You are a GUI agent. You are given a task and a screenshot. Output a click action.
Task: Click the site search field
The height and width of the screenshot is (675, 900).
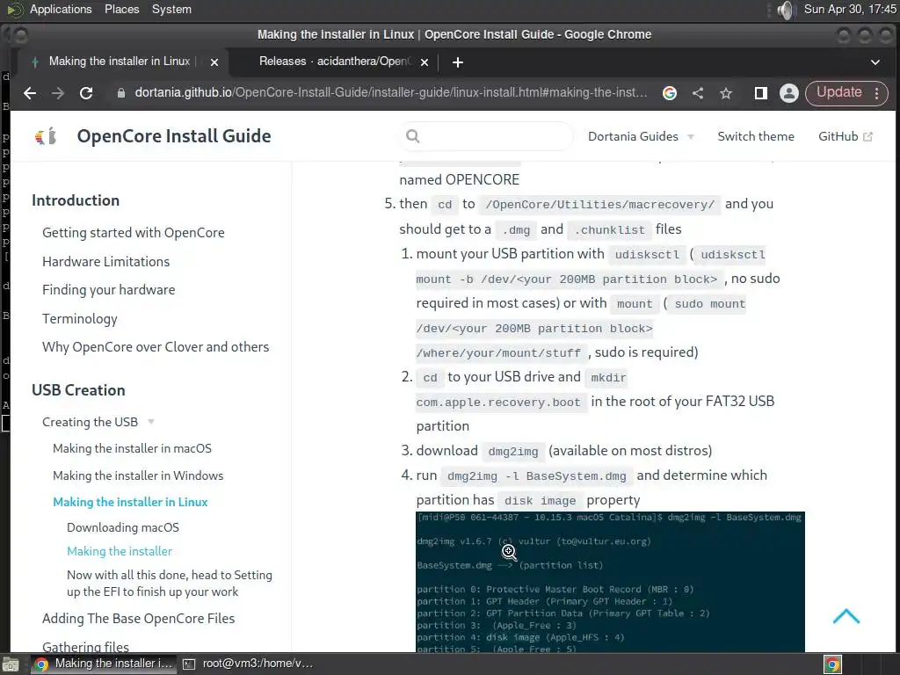coord(485,136)
